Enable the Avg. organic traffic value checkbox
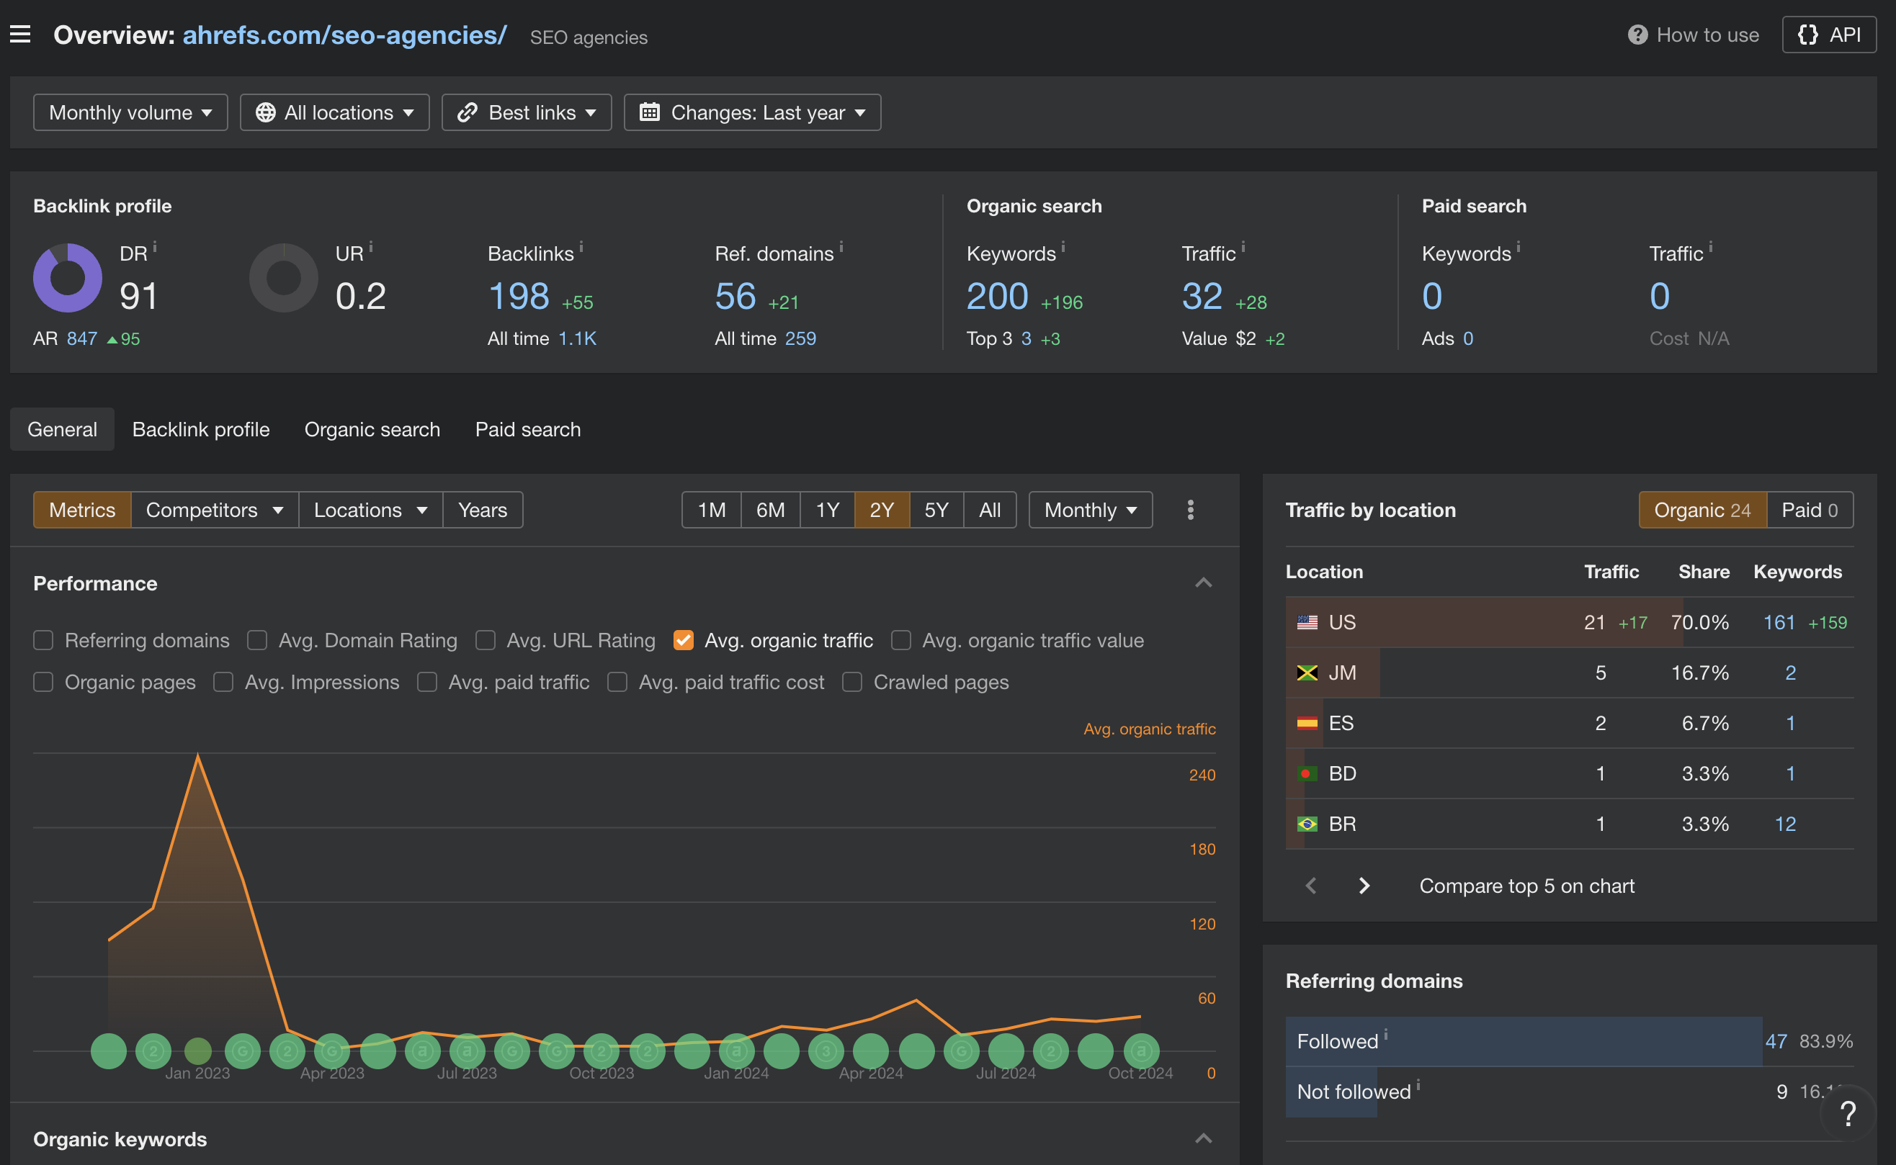The image size is (1896, 1165). tap(900, 640)
